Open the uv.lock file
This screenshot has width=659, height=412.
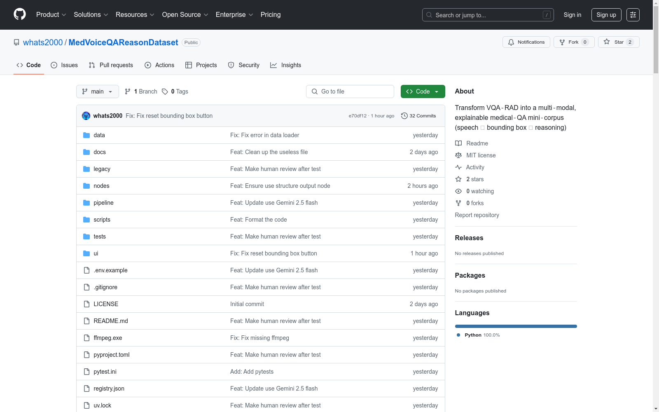(x=102, y=405)
